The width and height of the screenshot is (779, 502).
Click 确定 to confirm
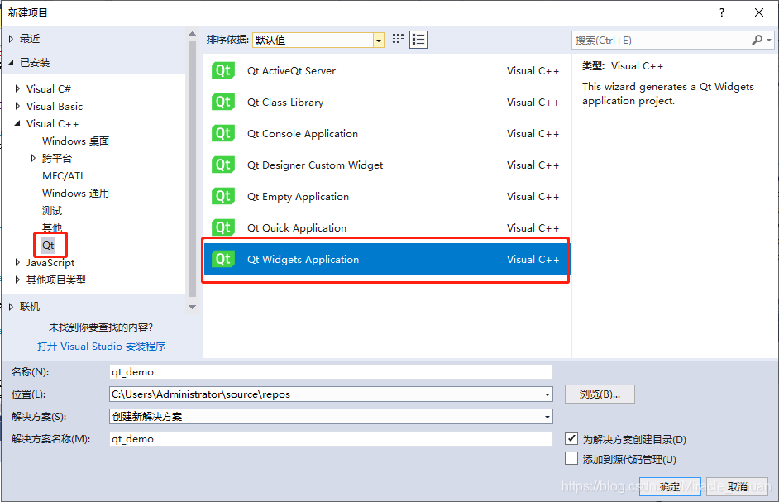(x=670, y=486)
